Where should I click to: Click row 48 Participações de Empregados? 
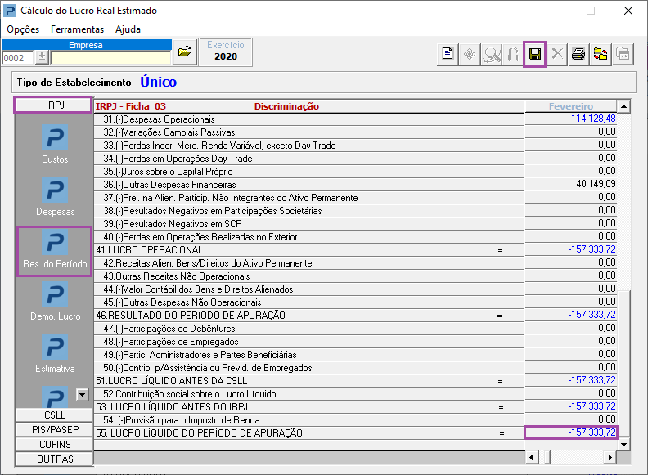(308, 342)
